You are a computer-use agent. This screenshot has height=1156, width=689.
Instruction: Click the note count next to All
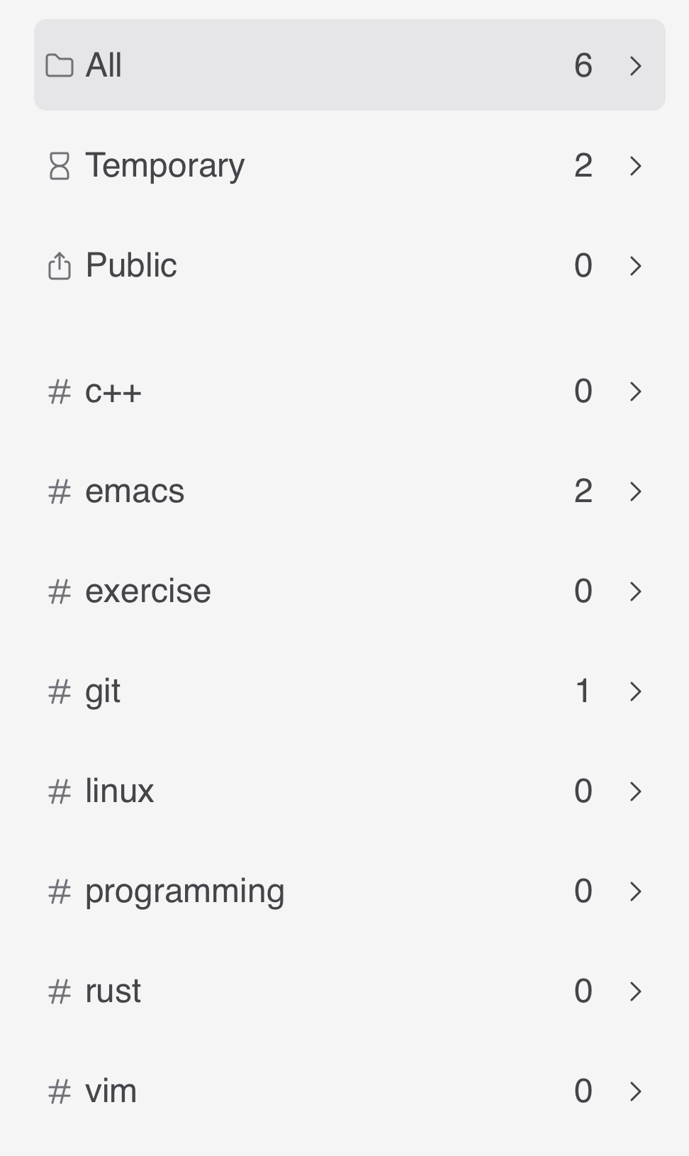pyautogui.click(x=583, y=65)
